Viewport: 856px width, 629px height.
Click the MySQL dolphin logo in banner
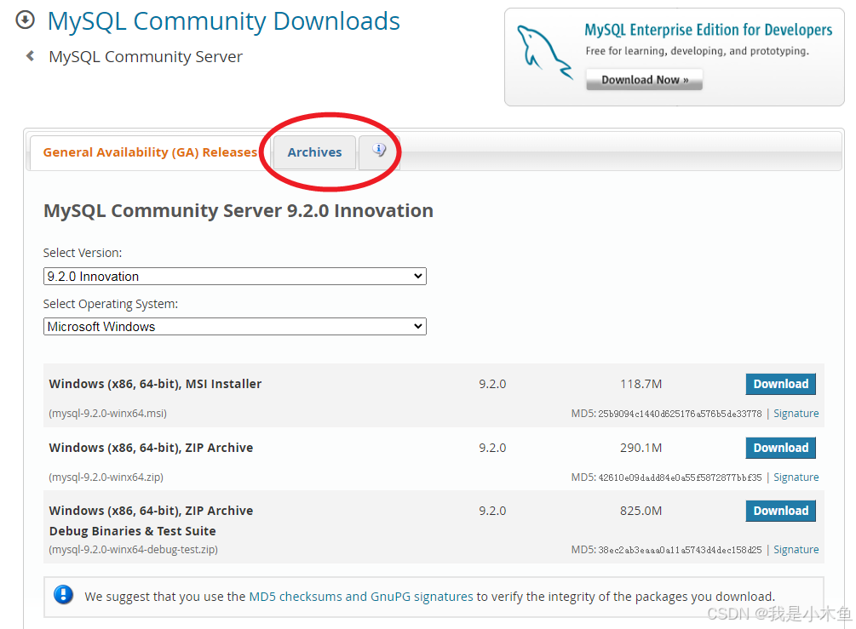(x=544, y=52)
